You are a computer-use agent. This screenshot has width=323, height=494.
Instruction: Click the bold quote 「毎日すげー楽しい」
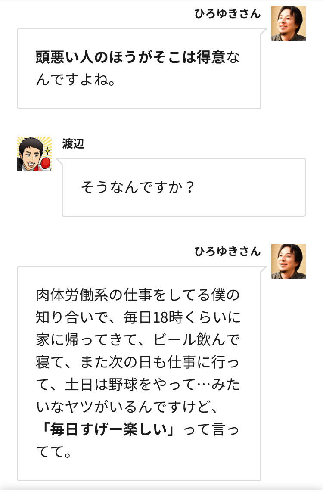tap(108, 429)
